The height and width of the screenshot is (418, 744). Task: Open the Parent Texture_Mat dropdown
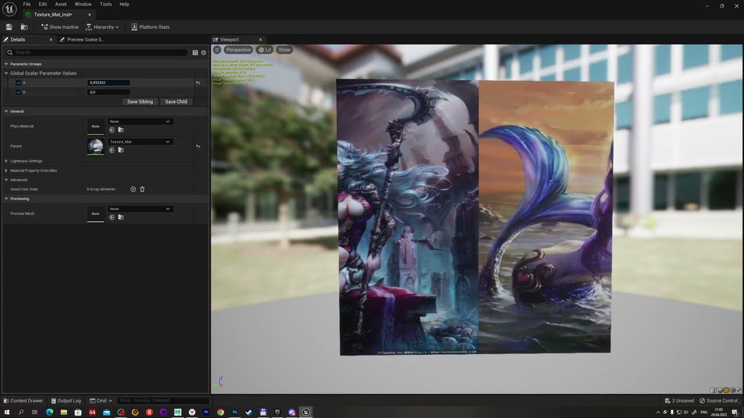click(x=139, y=142)
